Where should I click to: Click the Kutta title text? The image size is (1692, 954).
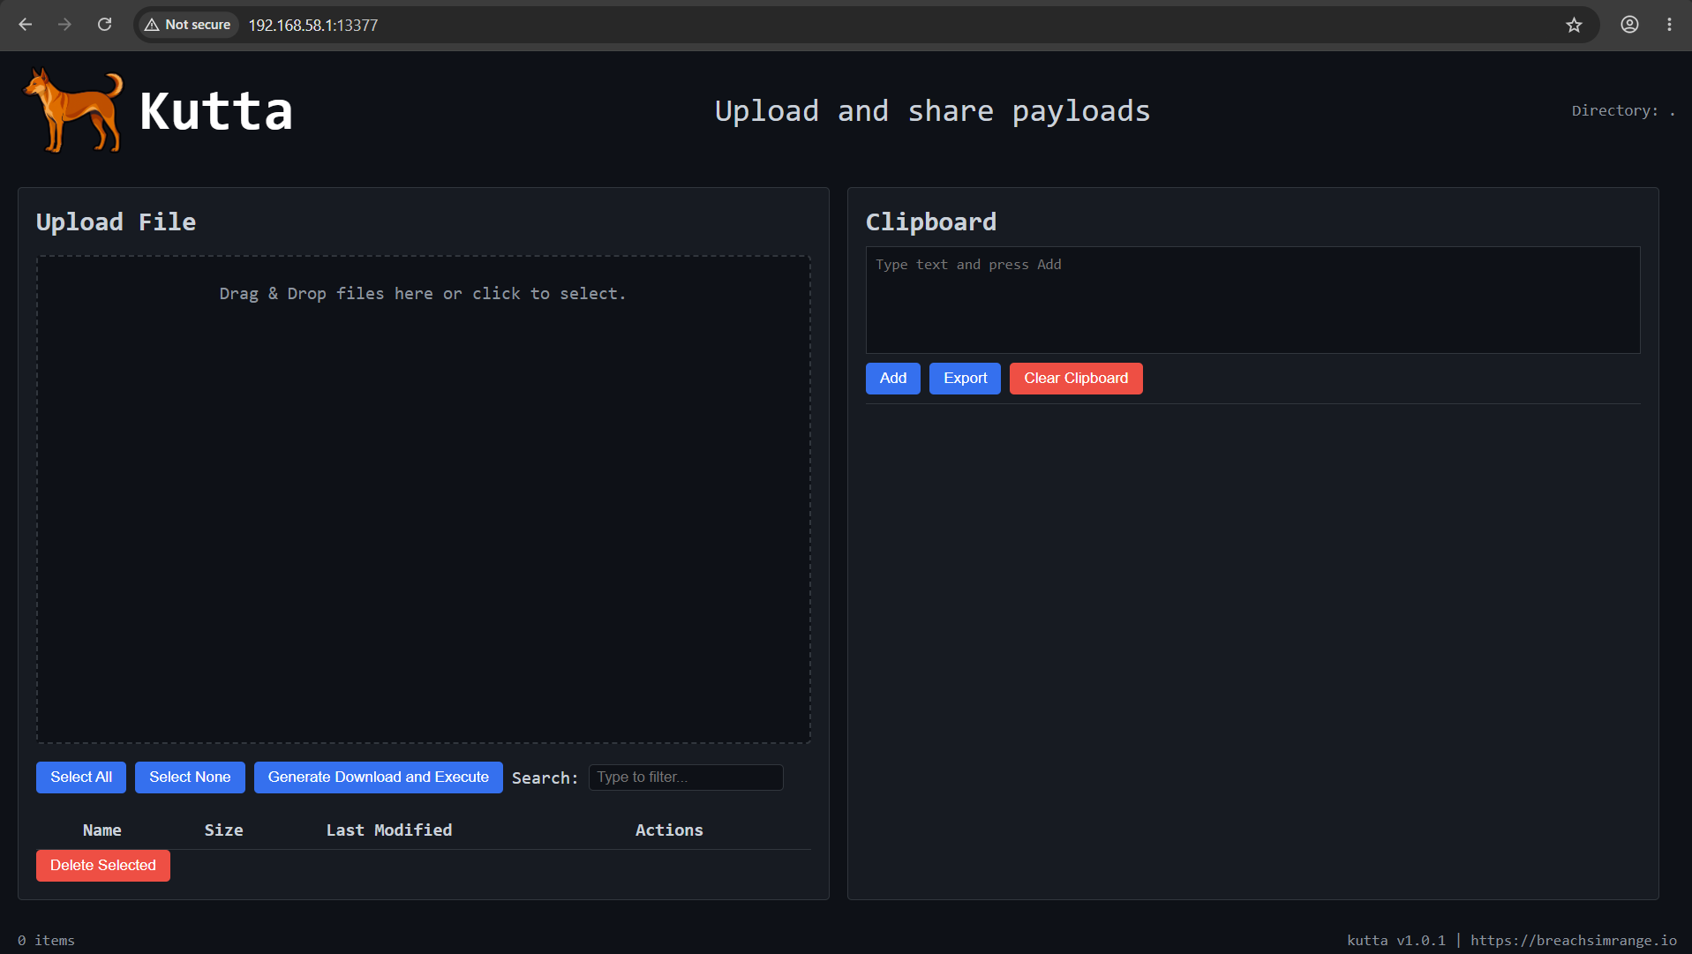[216, 111]
